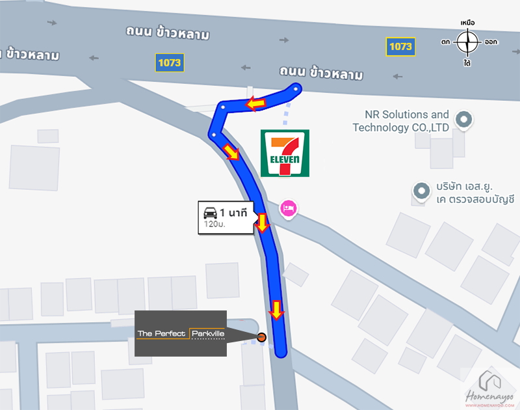Click the diagonal yellow arrow on route
Image resolution: width=520 pixels, height=410 pixels.
tap(231, 152)
